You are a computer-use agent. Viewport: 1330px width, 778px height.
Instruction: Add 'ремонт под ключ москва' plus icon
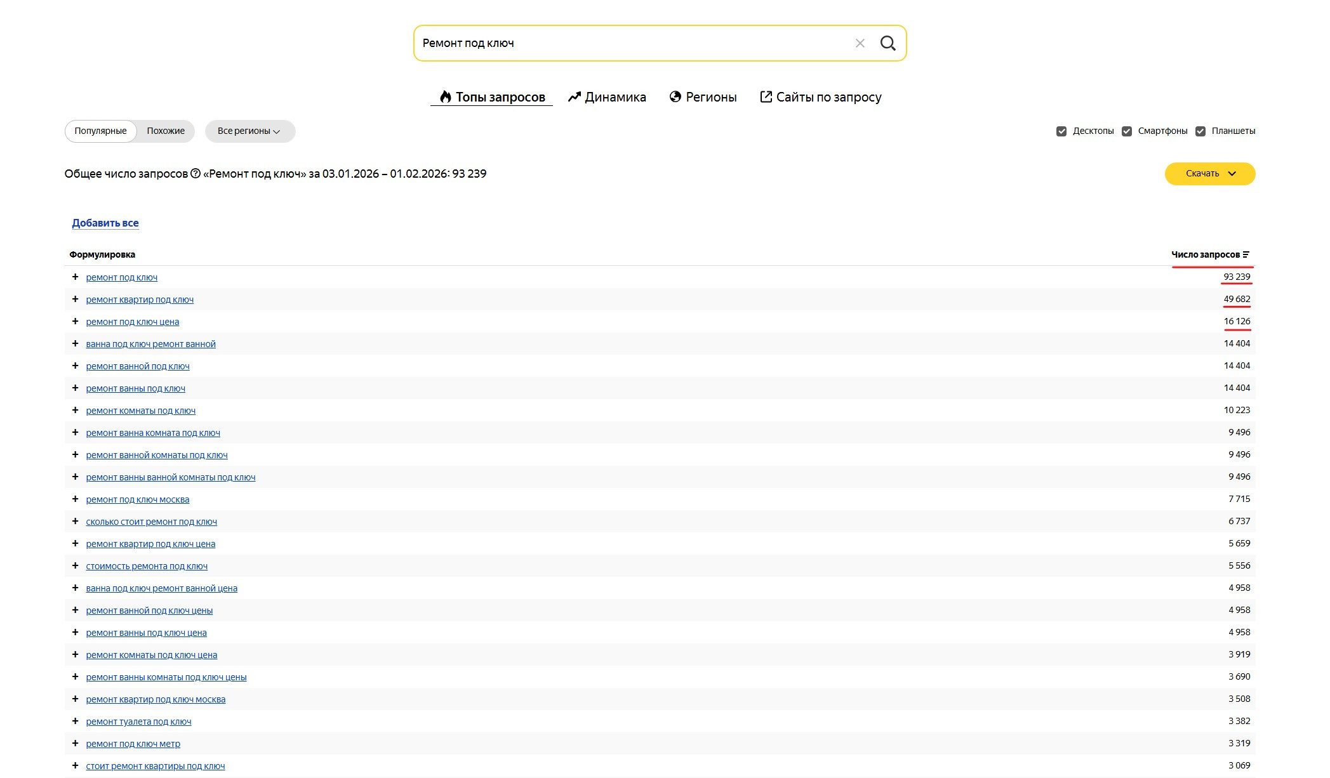coord(75,499)
